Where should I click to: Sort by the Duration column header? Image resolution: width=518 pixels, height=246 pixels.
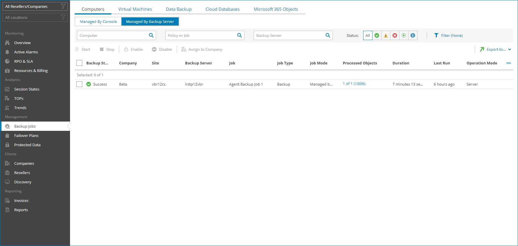401,63
